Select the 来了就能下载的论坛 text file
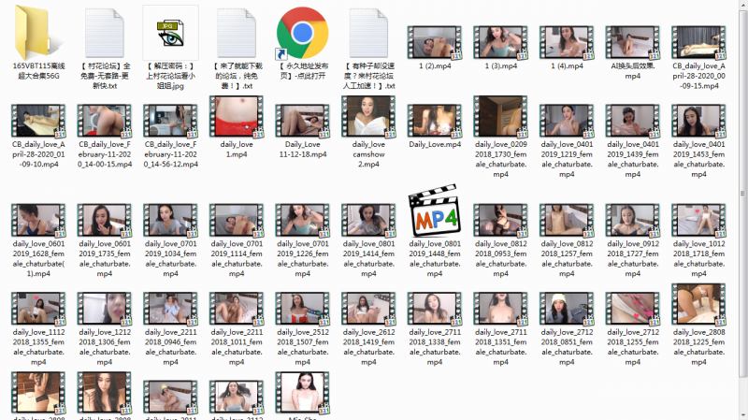 click(x=236, y=33)
